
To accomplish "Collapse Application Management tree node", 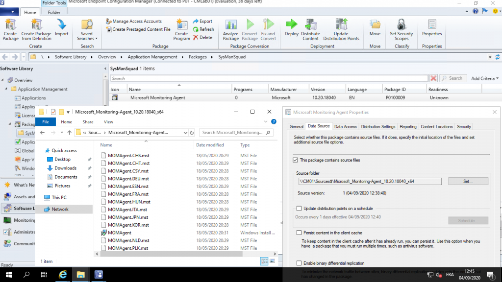I will tap(6, 89).
